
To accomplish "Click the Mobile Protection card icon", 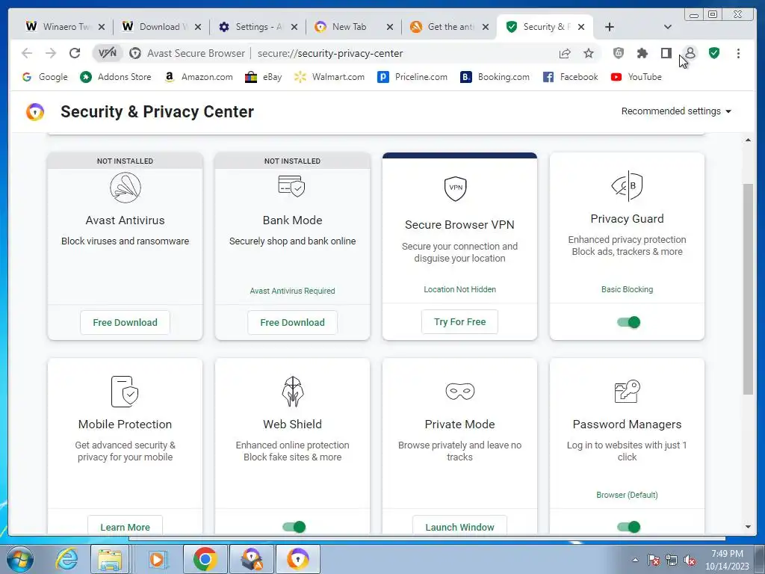I will pos(125,391).
